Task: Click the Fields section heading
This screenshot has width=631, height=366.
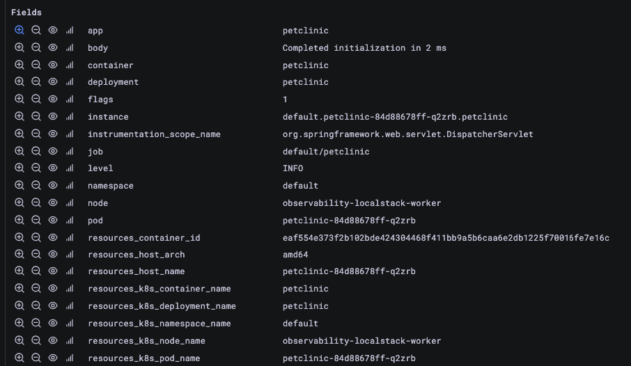Action: click(x=26, y=13)
